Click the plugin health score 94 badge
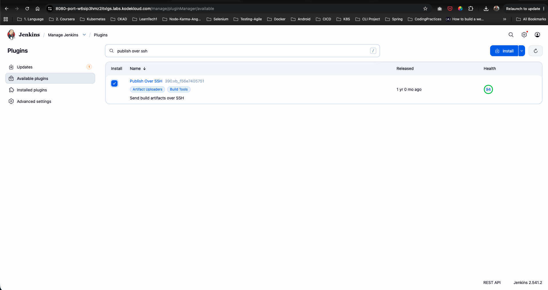Screen dimensions: 548x290 (488, 89)
